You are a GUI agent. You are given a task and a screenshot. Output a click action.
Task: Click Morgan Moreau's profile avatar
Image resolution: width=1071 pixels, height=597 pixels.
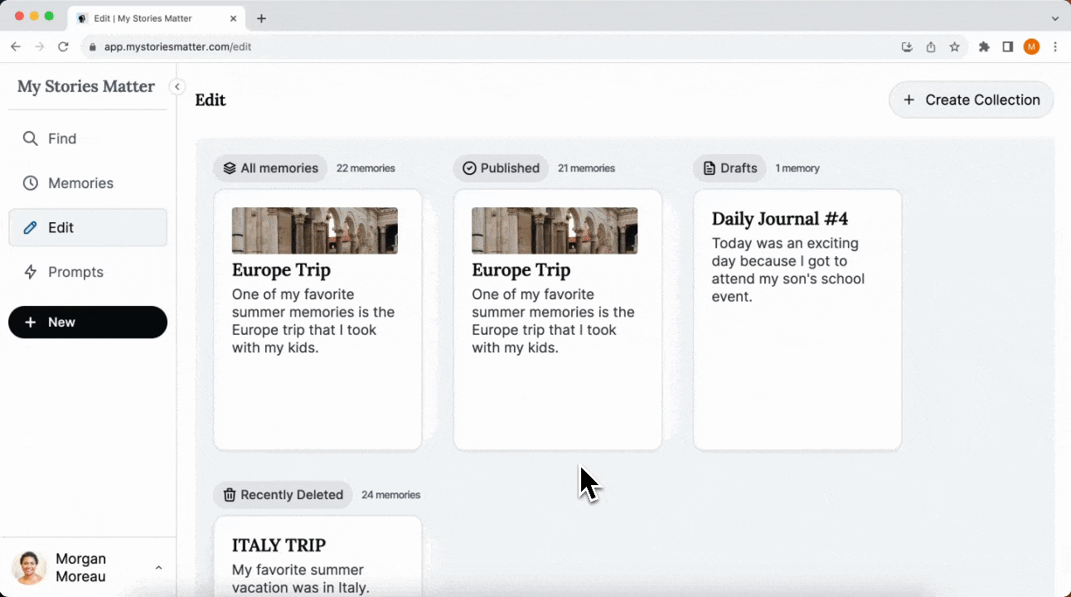pos(29,568)
